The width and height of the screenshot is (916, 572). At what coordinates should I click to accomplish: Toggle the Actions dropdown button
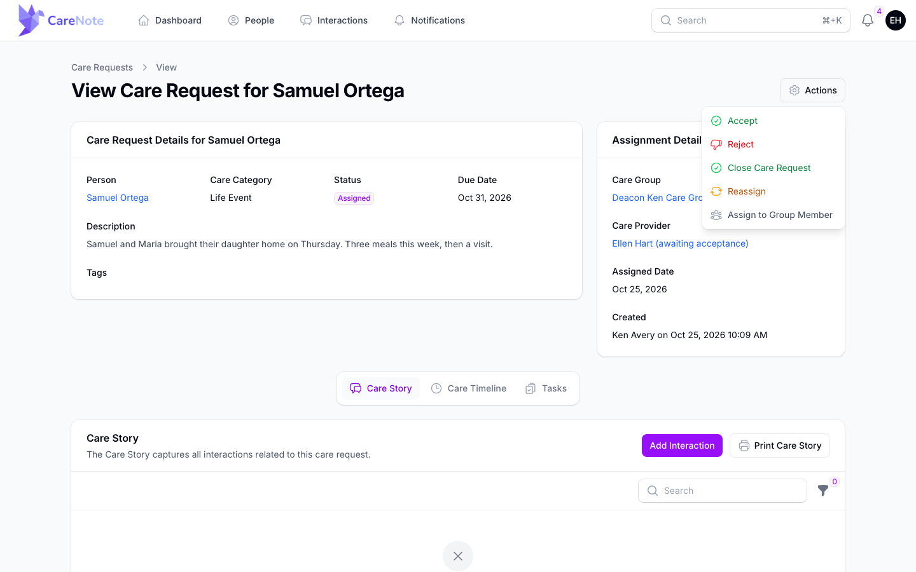(812, 90)
